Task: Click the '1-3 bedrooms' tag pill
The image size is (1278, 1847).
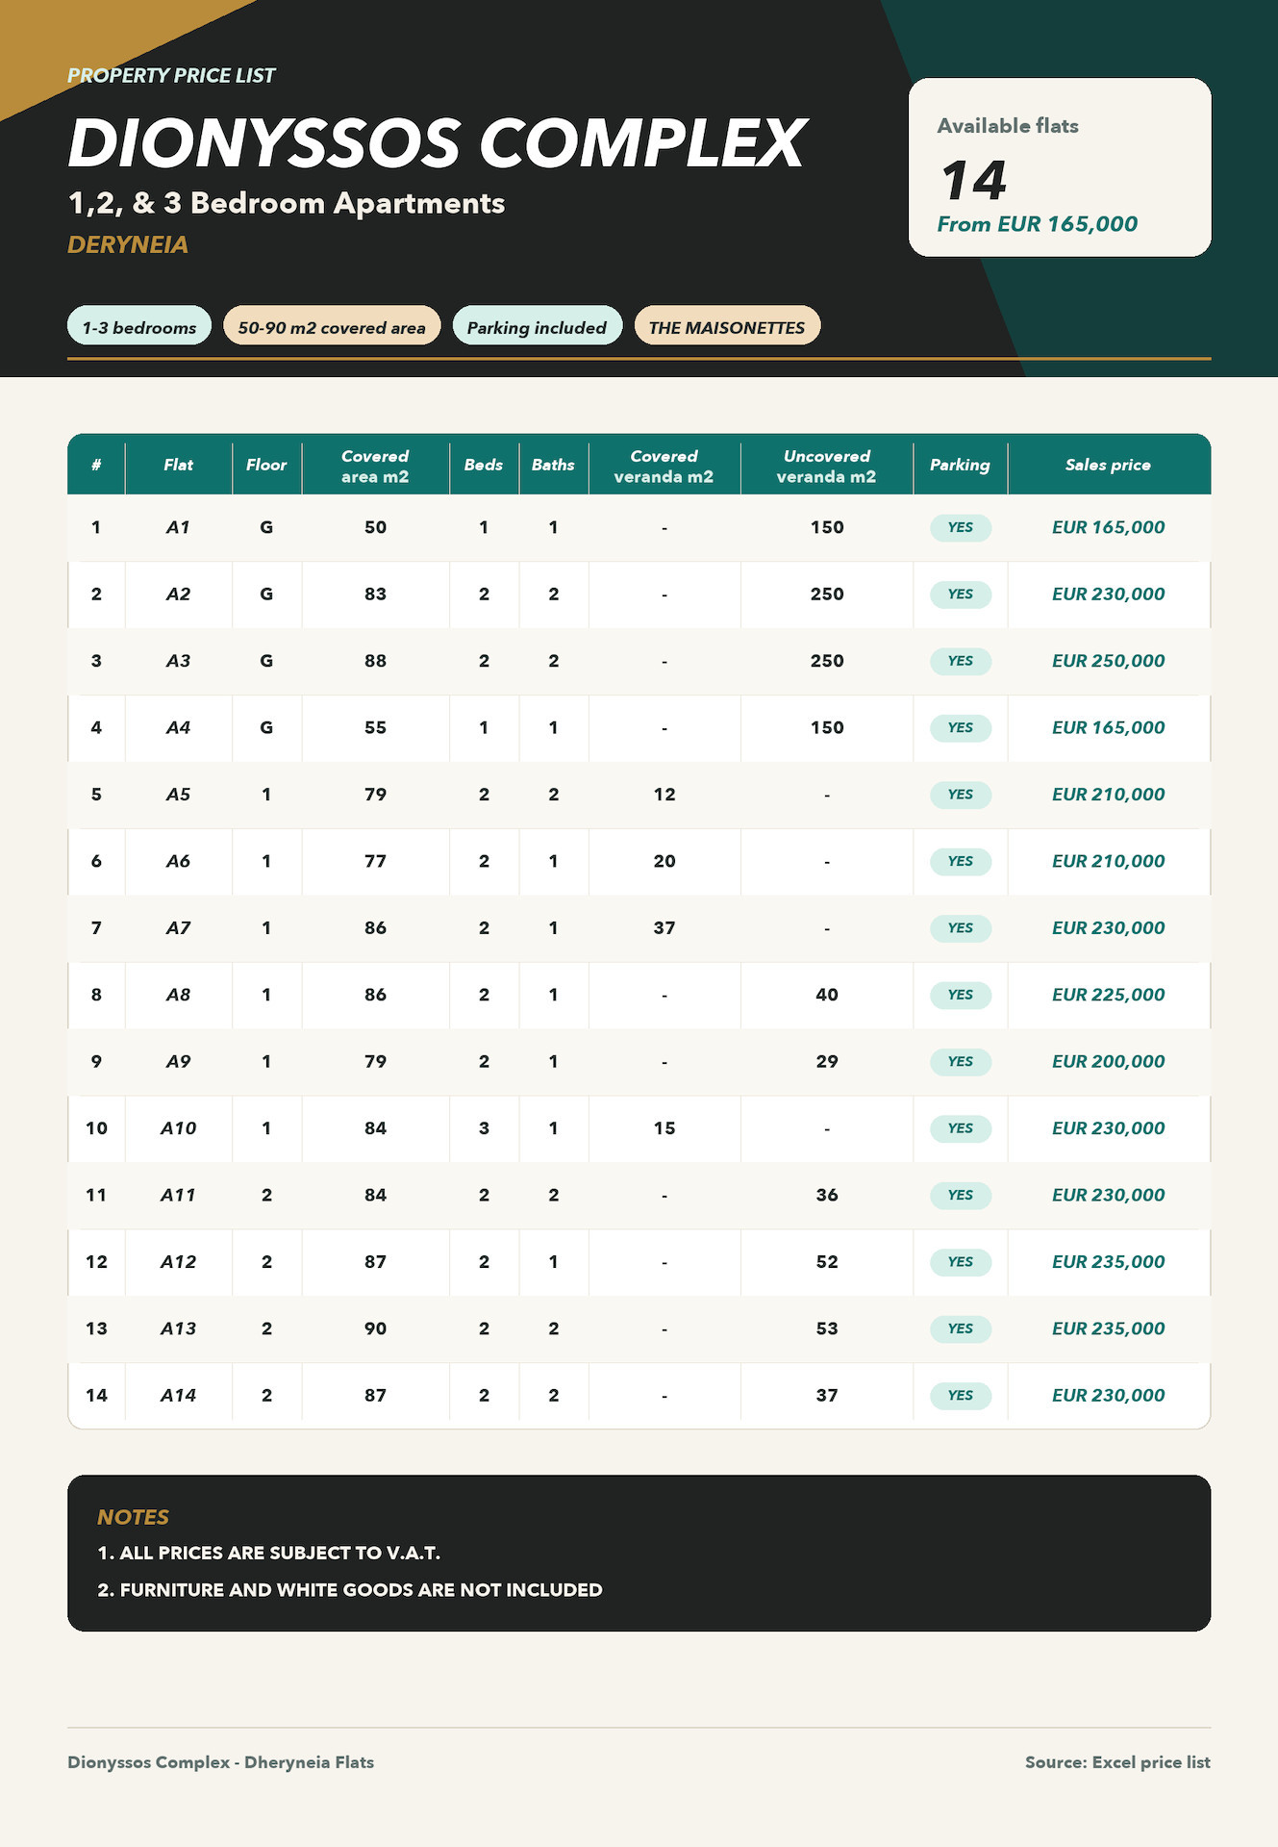Action: tap(139, 327)
